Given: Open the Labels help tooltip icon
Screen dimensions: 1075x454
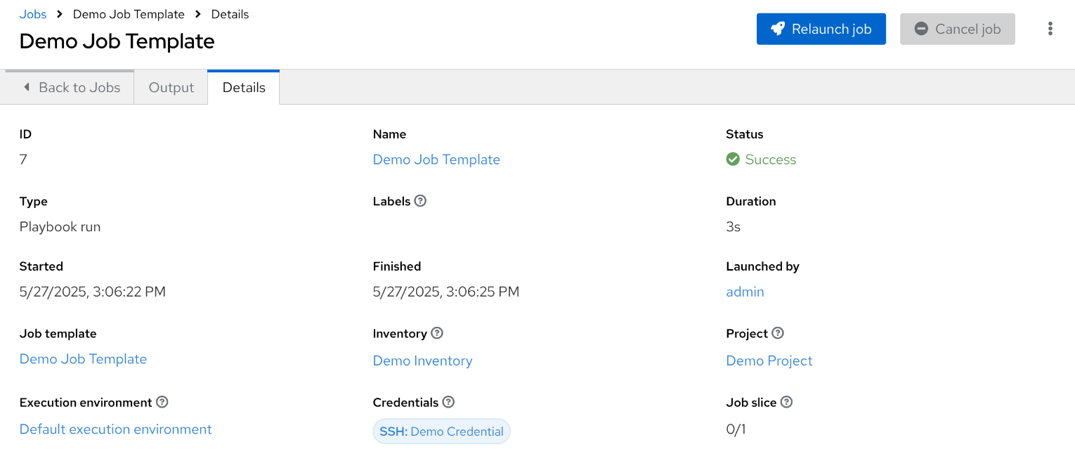Looking at the screenshot, I should tap(420, 201).
